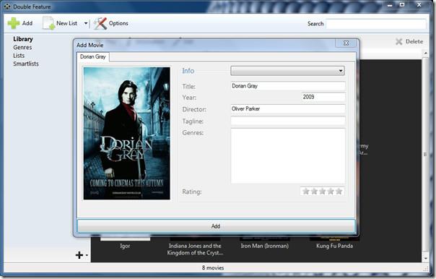Minimize the Double Feature window
The height and width of the screenshot is (279, 436).
coord(390,5)
